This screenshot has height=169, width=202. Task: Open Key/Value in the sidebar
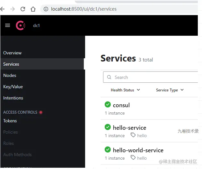click(x=42, y=87)
